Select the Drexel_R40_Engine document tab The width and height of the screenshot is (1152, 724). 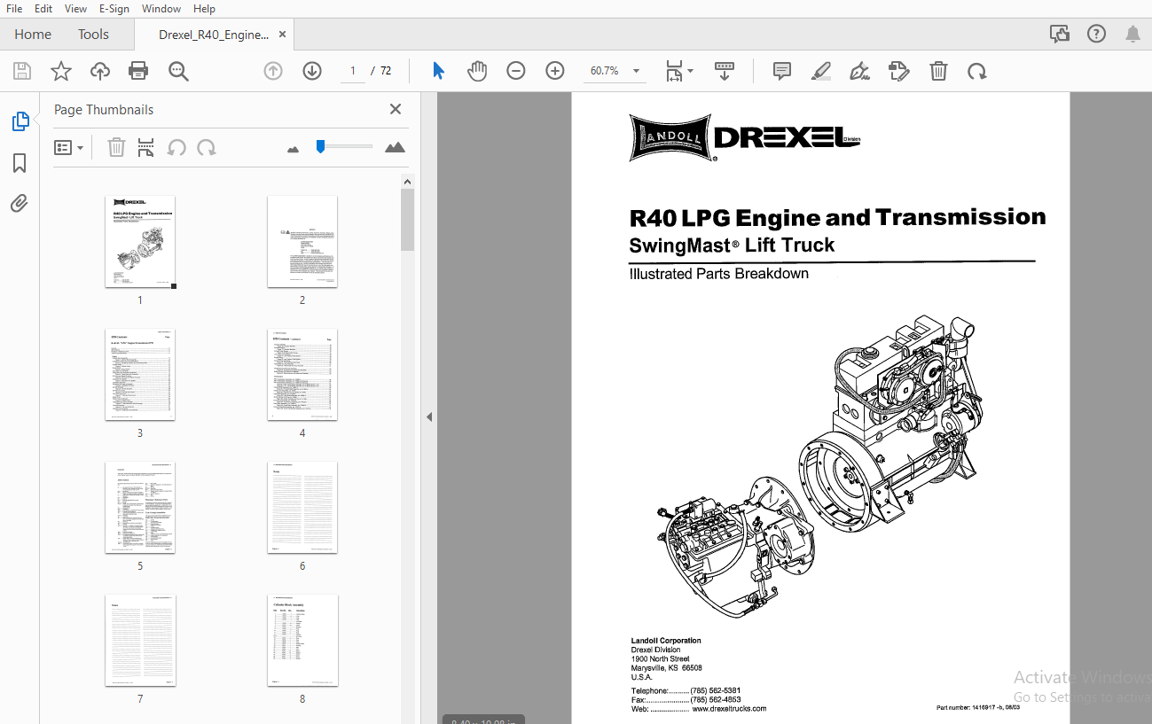pos(213,35)
